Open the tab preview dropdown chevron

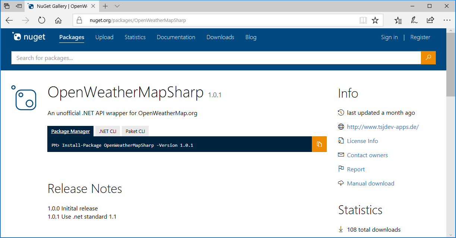pos(117,6)
